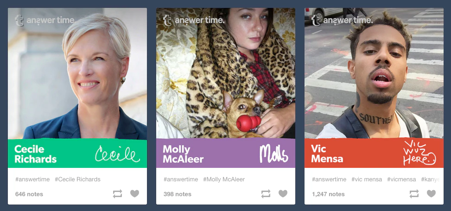Like the Cecile Richards post
This screenshot has height=211, width=451.
coord(134,193)
